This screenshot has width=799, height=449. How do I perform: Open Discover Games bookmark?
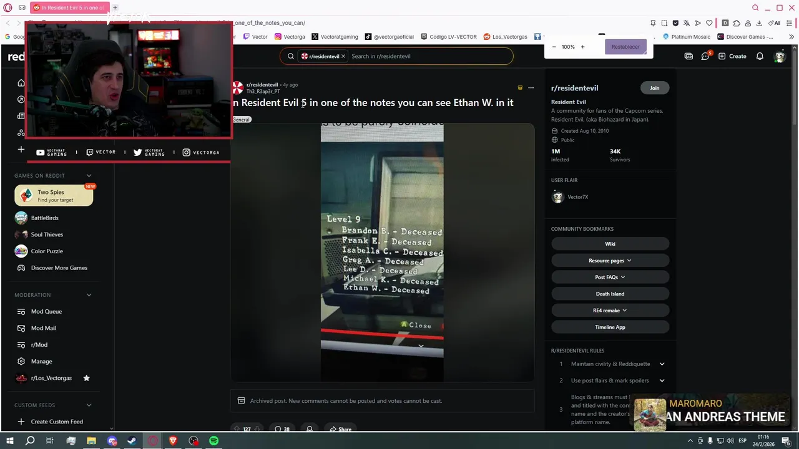coord(745,37)
